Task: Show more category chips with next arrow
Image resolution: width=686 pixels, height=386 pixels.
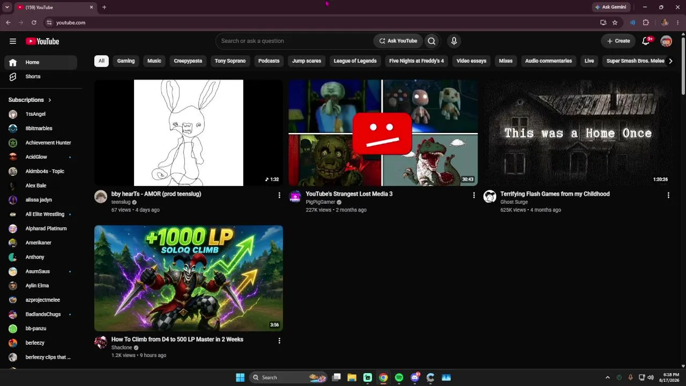Action: [670, 61]
